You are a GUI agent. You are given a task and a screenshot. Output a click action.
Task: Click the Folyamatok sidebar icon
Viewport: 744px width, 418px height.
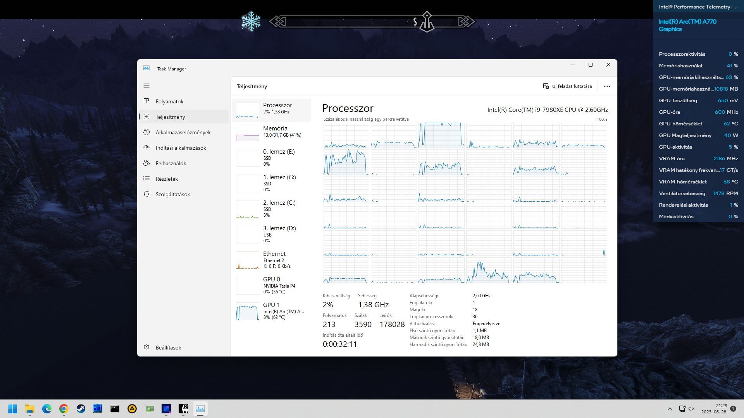coord(146,101)
